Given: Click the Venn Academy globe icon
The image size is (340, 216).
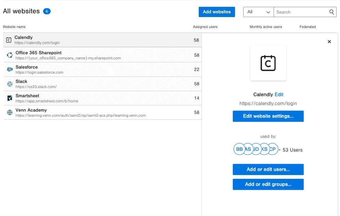Looking at the screenshot, I should coord(10,112).
